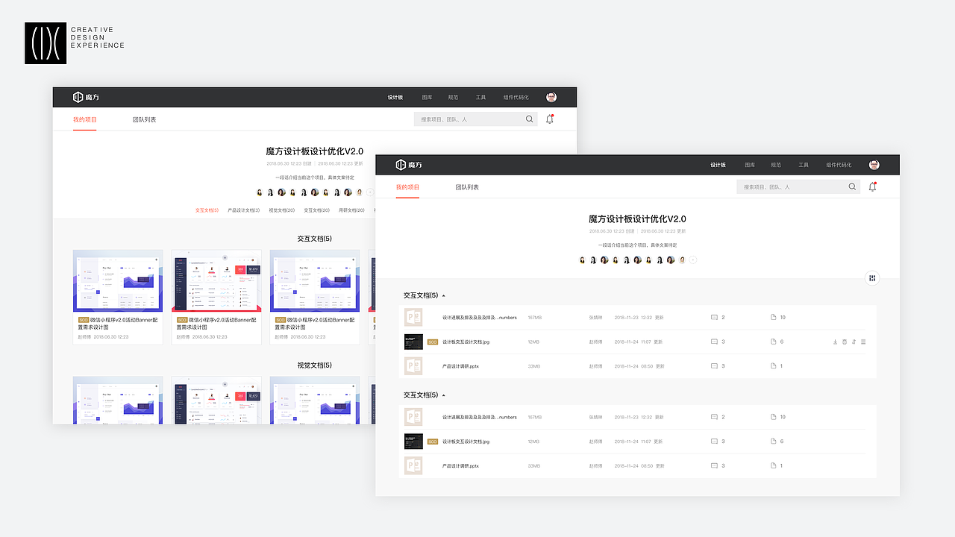Screen dimensions: 955x537
Task: Click the 167MB size in first-group numbers row
Action: click(x=534, y=318)
